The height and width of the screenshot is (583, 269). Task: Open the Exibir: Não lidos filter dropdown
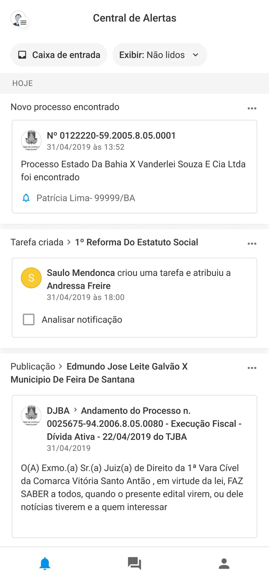click(x=160, y=55)
